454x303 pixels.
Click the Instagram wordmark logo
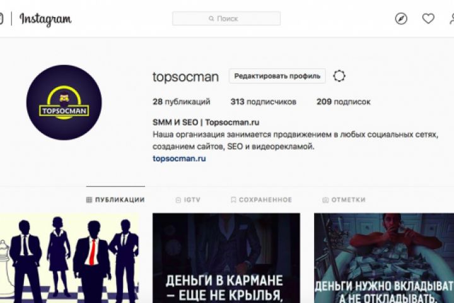tap(45, 19)
